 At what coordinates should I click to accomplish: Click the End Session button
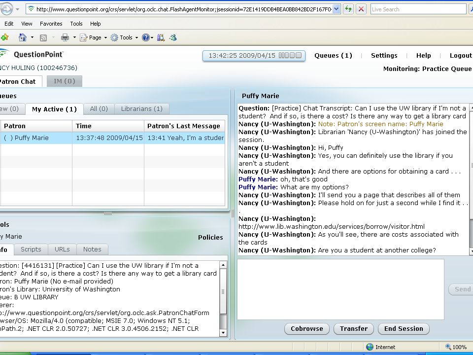point(404,329)
